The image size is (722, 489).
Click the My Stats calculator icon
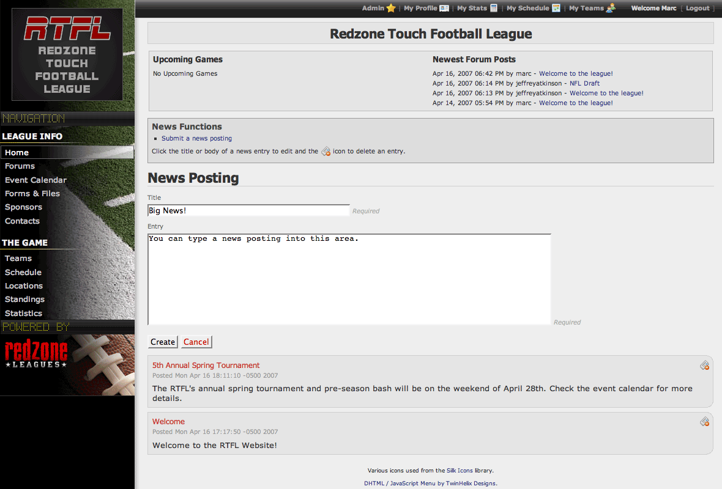click(x=494, y=9)
